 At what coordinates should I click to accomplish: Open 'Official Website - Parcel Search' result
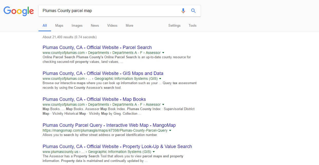(97, 47)
